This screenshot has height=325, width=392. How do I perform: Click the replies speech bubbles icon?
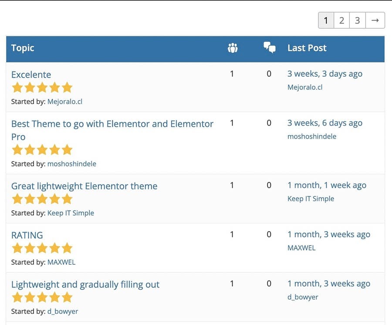(270, 48)
